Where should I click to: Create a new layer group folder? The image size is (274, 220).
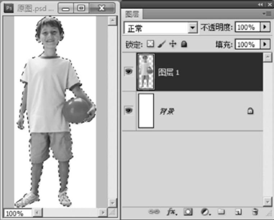click(x=221, y=212)
